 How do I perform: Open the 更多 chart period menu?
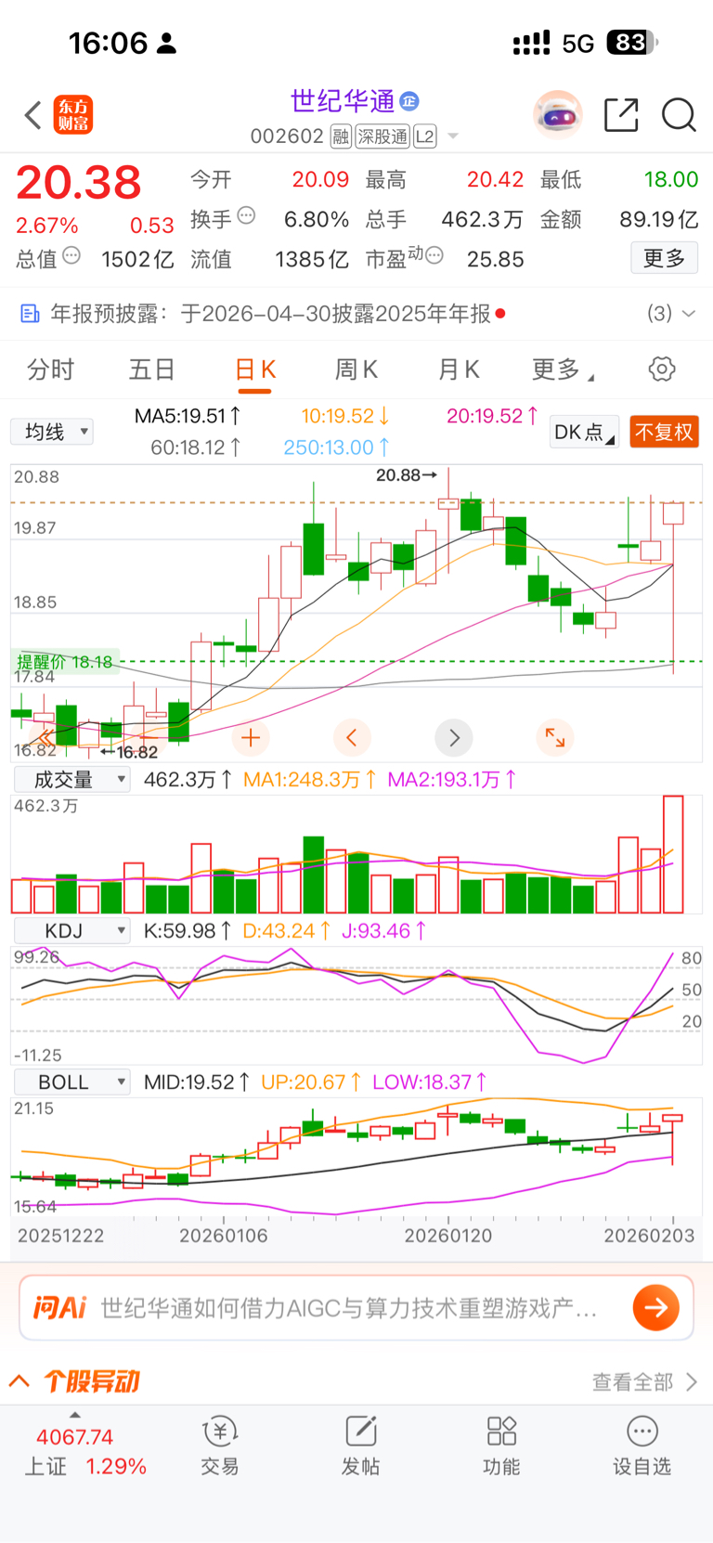point(562,370)
